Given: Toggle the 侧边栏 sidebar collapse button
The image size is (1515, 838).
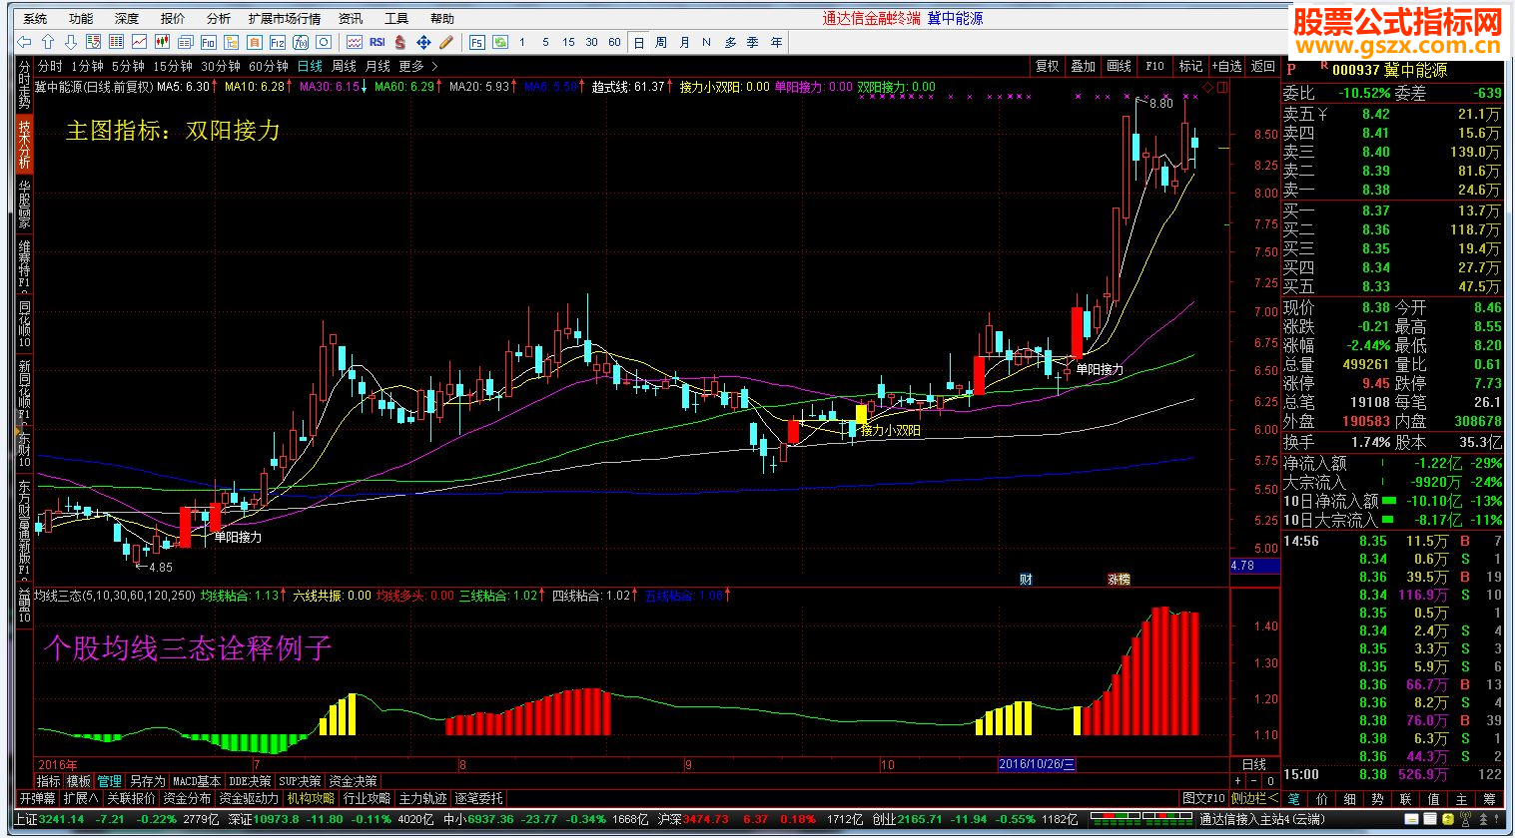Looking at the screenshot, I should click(x=1254, y=798).
